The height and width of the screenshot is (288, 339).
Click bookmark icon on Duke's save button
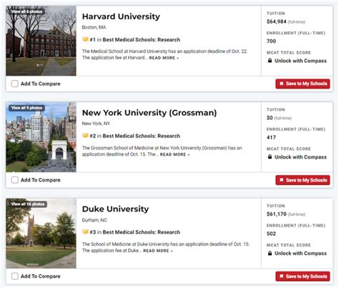point(281,277)
